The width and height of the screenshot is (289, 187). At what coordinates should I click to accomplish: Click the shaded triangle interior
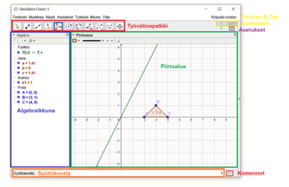pyautogui.click(x=156, y=113)
